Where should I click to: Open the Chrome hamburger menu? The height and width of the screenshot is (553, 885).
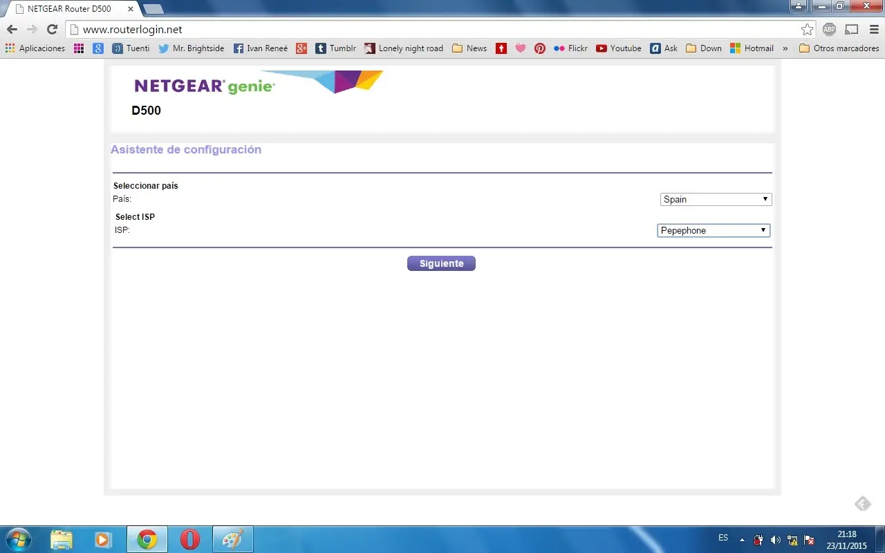pos(874,30)
